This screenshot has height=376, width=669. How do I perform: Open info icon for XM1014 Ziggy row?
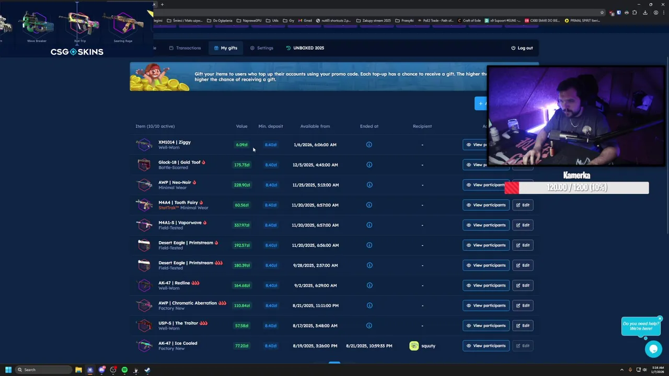369,145
